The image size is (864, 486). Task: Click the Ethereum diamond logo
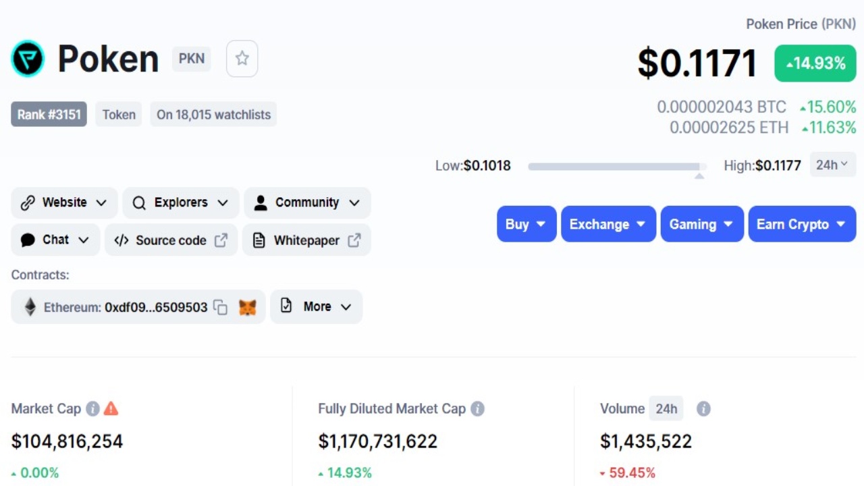click(x=30, y=307)
